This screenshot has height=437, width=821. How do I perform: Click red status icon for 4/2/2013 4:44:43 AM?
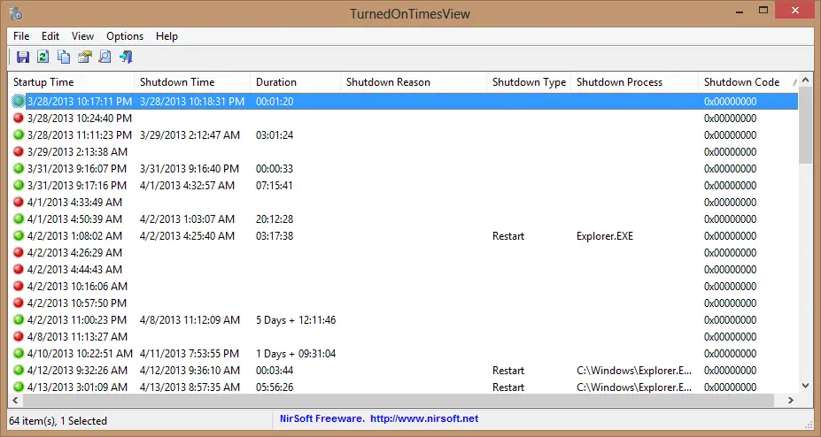click(19, 269)
